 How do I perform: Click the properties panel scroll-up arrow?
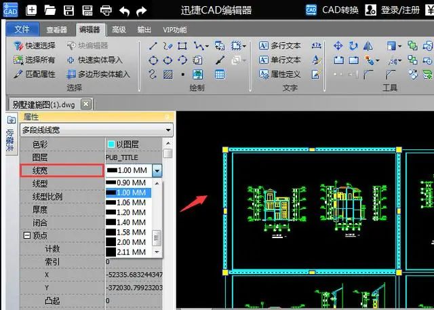point(167,143)
